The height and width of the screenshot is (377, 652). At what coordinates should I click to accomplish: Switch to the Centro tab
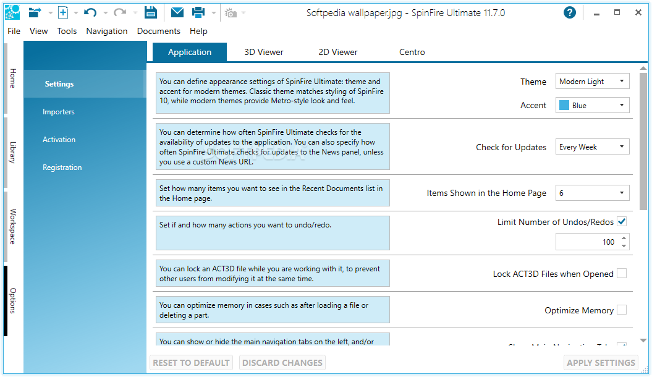[x=412, y=52]
